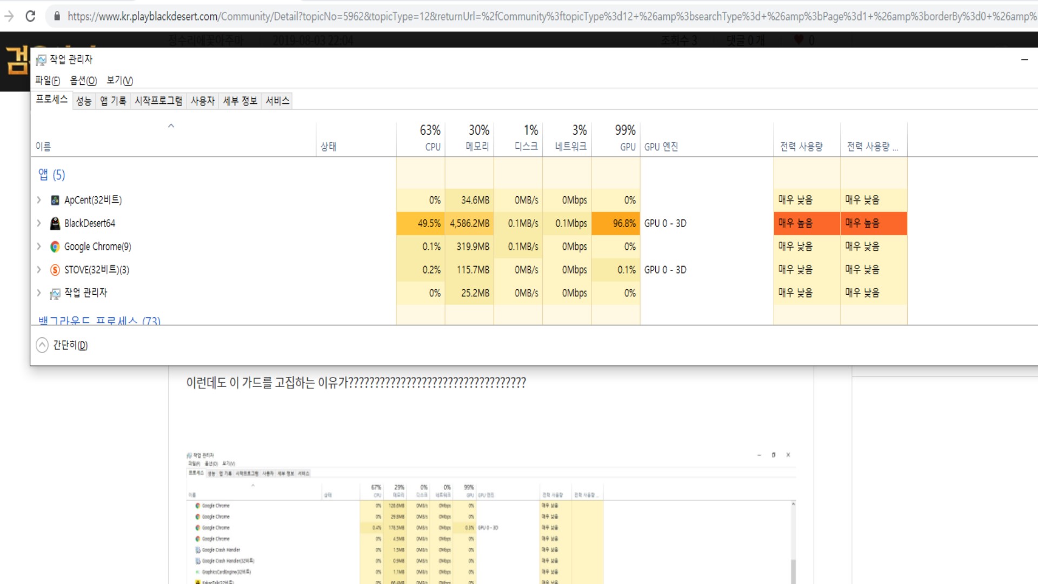Expand the ApCent process group
The height and width of the screenshot is (584, 1038).
point(39,200)
